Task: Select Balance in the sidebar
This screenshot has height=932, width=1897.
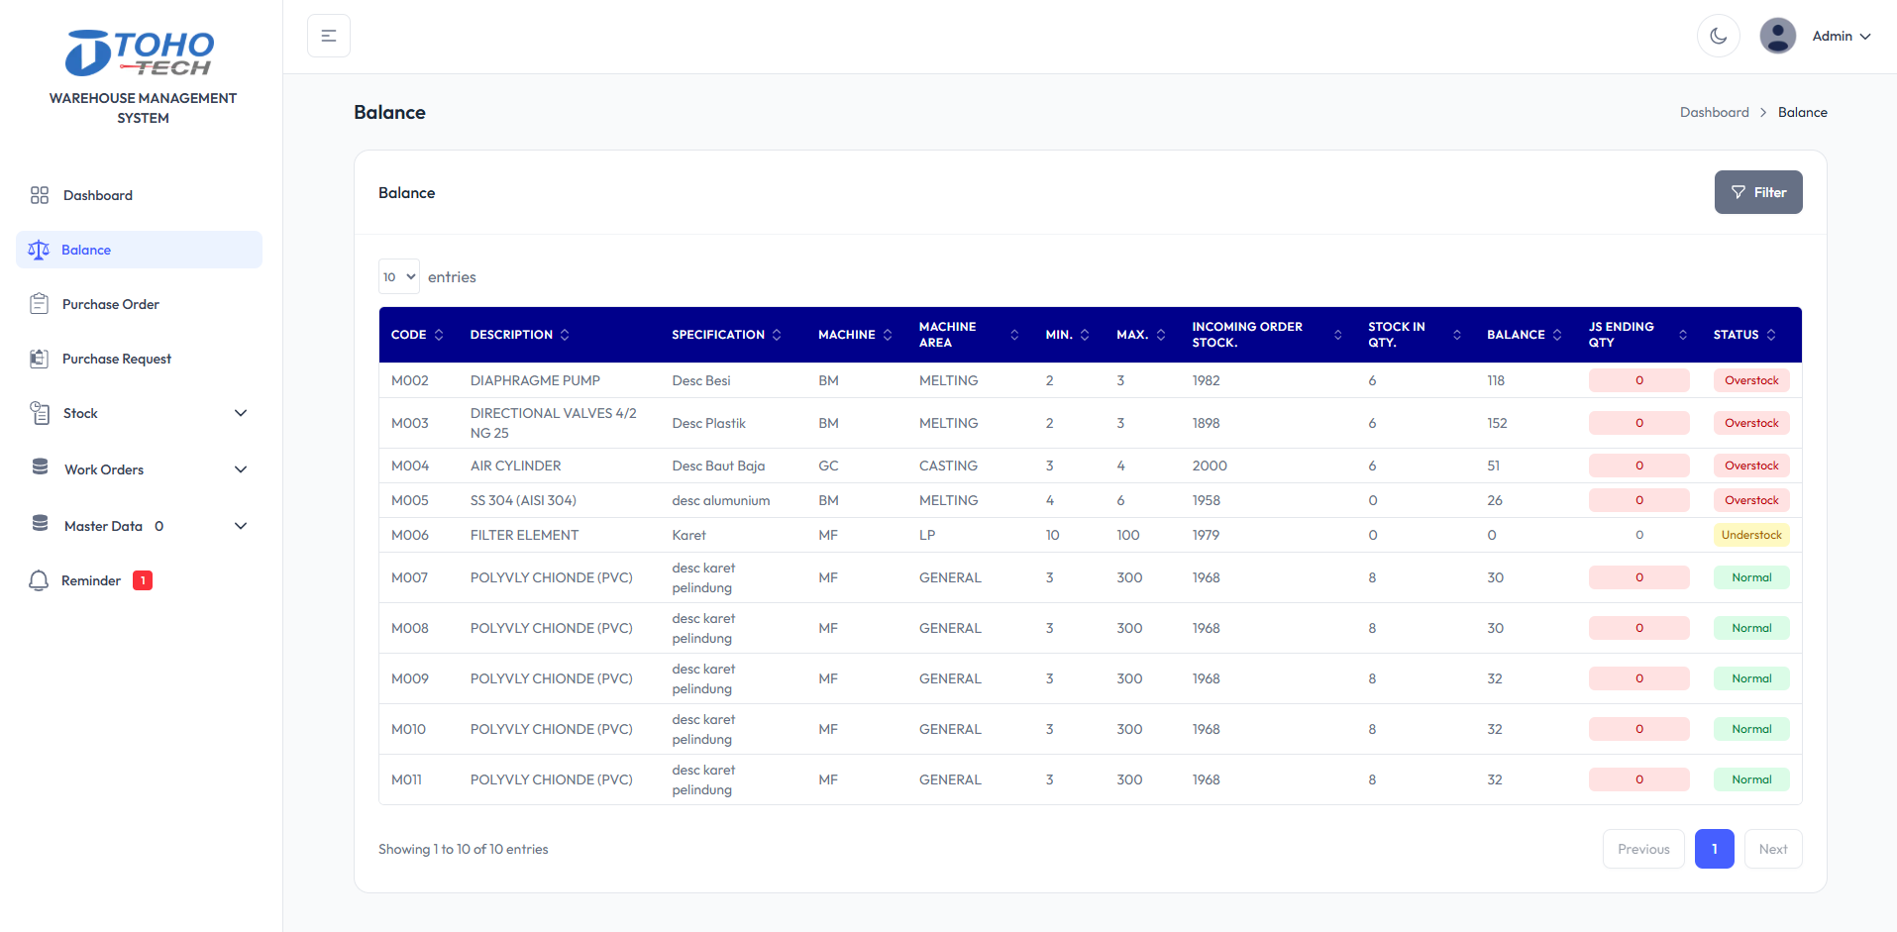Action: (x=139, y=250)
